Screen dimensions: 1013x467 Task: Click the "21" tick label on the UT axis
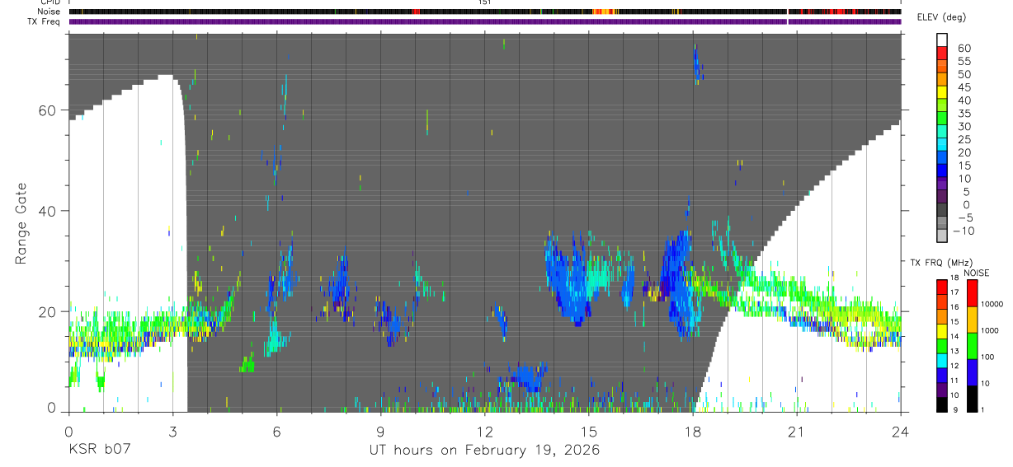click(x=796, y=431)
